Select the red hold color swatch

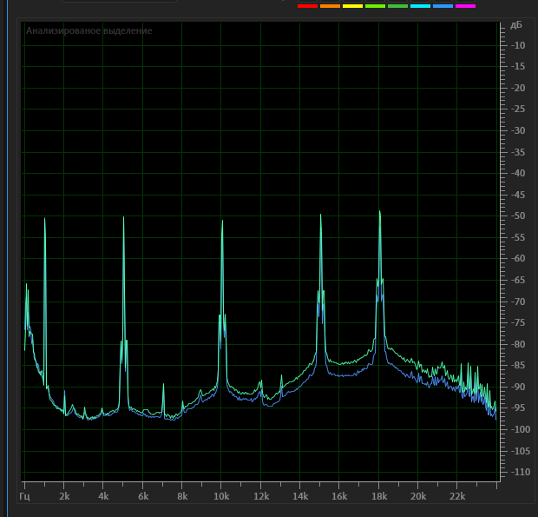click(307, 6)
